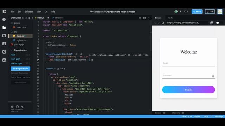
Task: Open the Console panel
Action: [158, 113]
